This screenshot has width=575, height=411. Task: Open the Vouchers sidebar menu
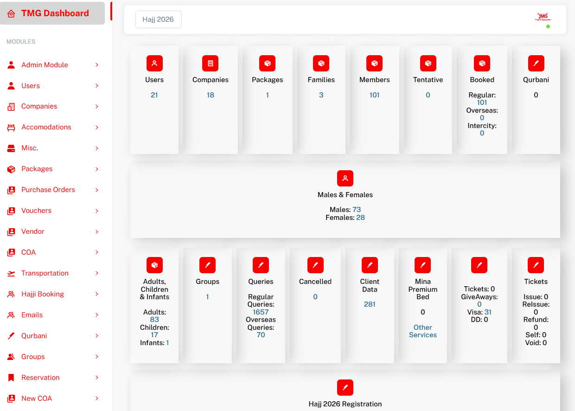point(36,211)
